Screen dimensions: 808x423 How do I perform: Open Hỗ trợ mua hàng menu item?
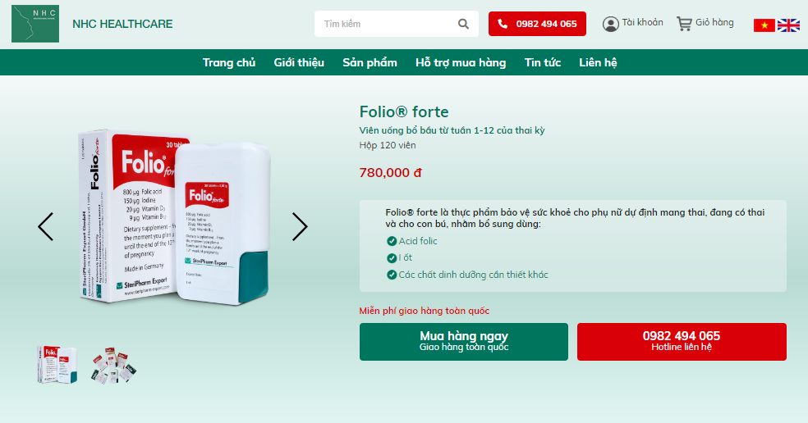click(x=461, y=62)
